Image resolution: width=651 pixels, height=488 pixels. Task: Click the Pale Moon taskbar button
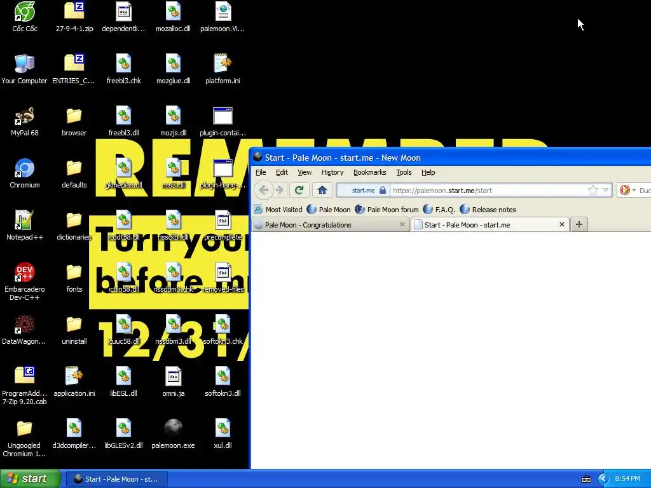pyautogui.click(x=117, y=479)
